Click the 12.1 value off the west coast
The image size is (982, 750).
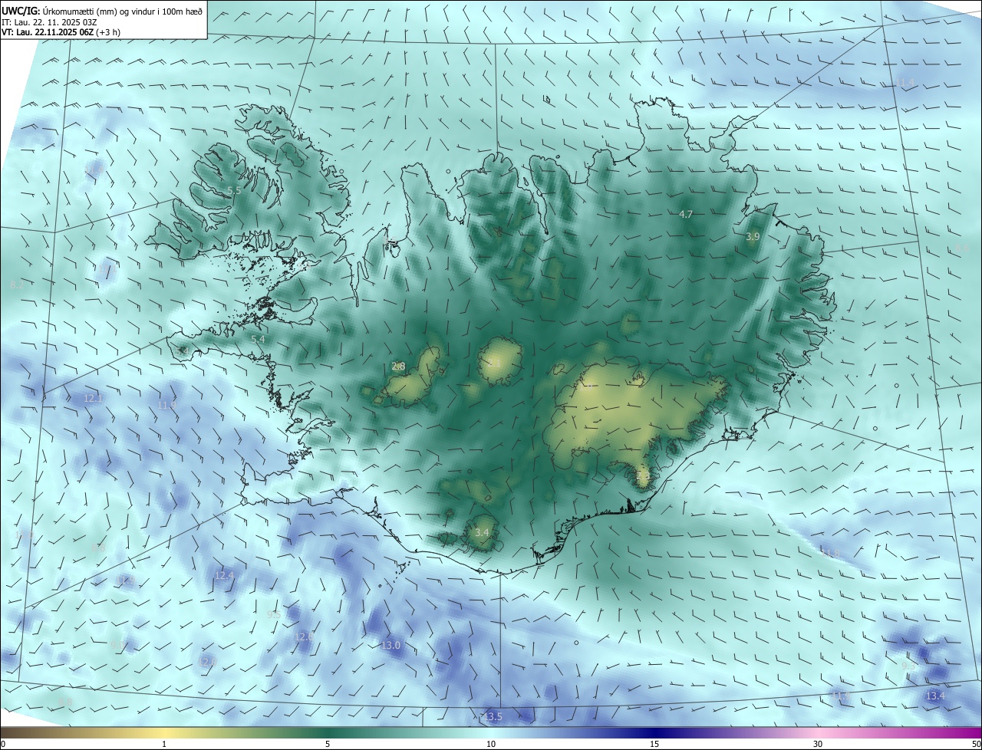click(x=94, y=398)
